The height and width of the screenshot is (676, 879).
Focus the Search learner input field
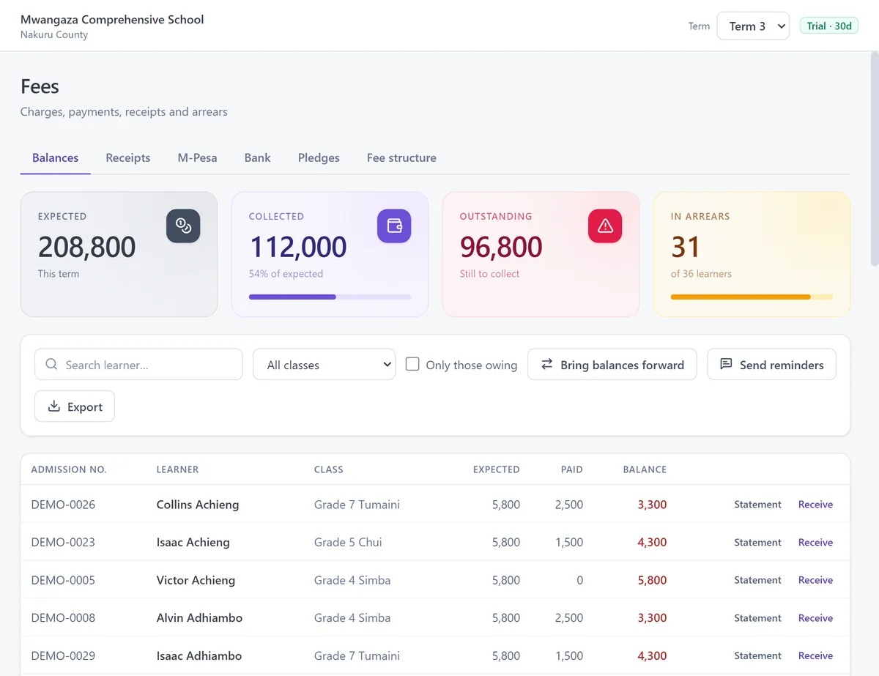(138, 364)
